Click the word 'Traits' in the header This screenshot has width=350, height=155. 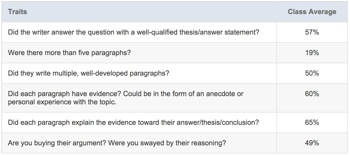pos(17,12)
